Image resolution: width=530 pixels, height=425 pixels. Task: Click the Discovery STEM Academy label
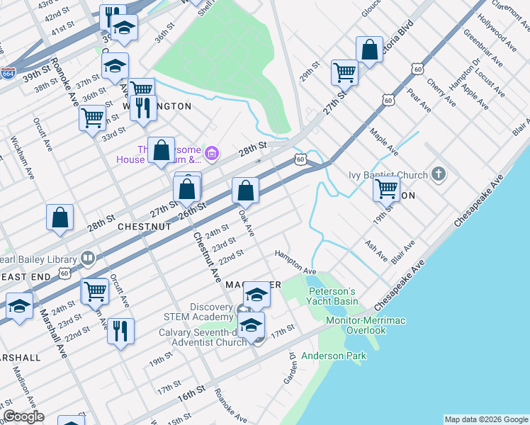pos(198,312)
